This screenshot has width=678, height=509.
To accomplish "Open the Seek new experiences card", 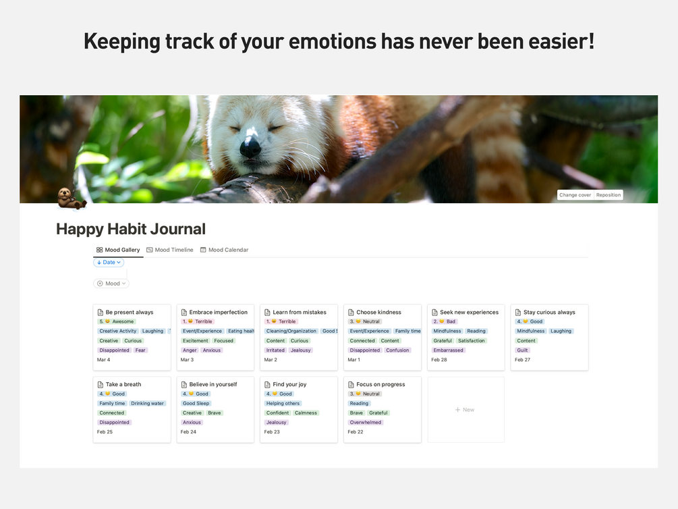I will (x=465, y=337).
